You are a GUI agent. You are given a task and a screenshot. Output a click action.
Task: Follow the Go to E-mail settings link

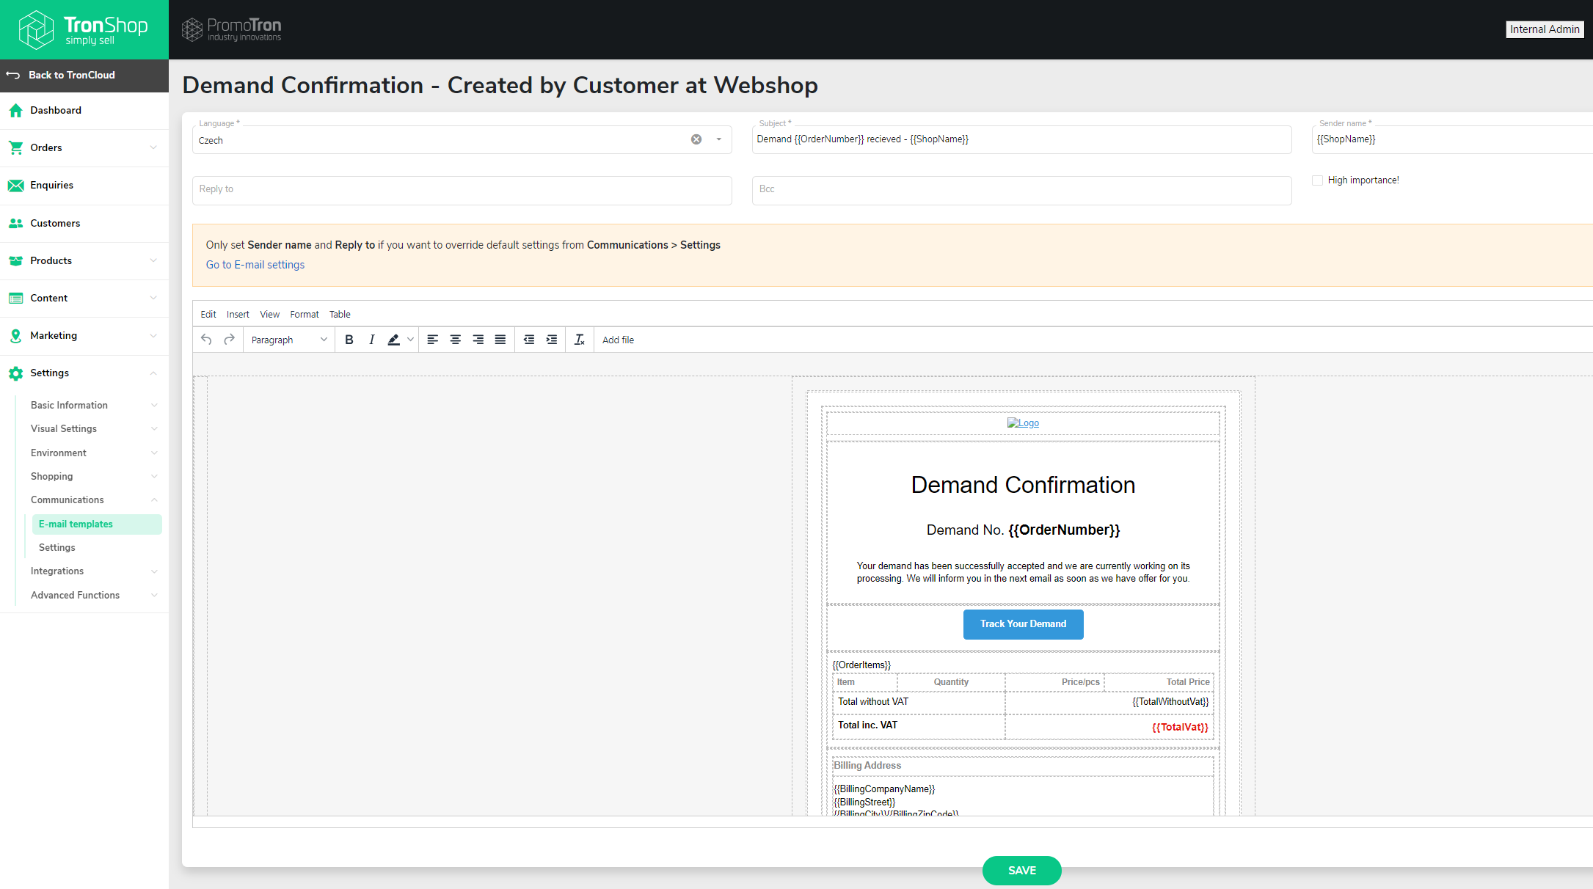(x=255, y=265)
